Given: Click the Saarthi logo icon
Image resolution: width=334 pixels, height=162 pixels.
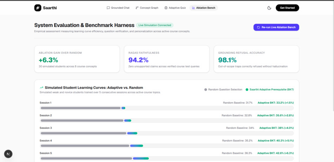Looking at the screenshot, I should click(38, 8).
